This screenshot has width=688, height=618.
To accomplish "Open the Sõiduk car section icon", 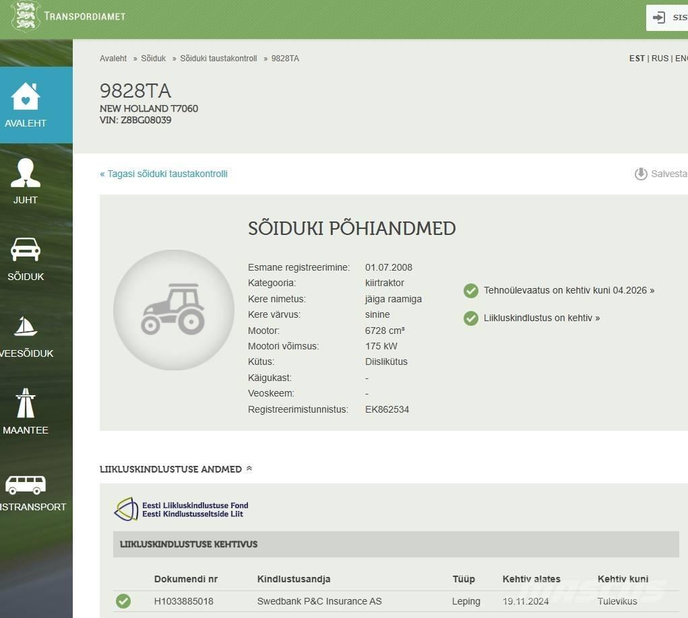I will pyautogui.click(x=26, y=249).
